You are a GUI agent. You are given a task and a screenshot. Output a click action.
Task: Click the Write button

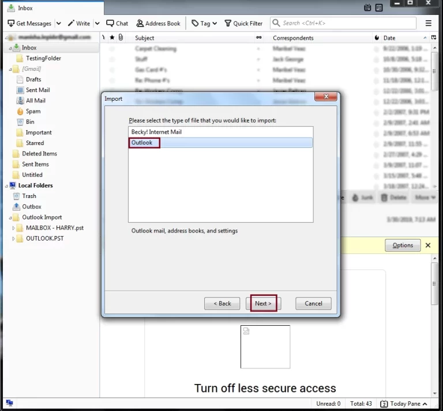[x=79, y=24]
